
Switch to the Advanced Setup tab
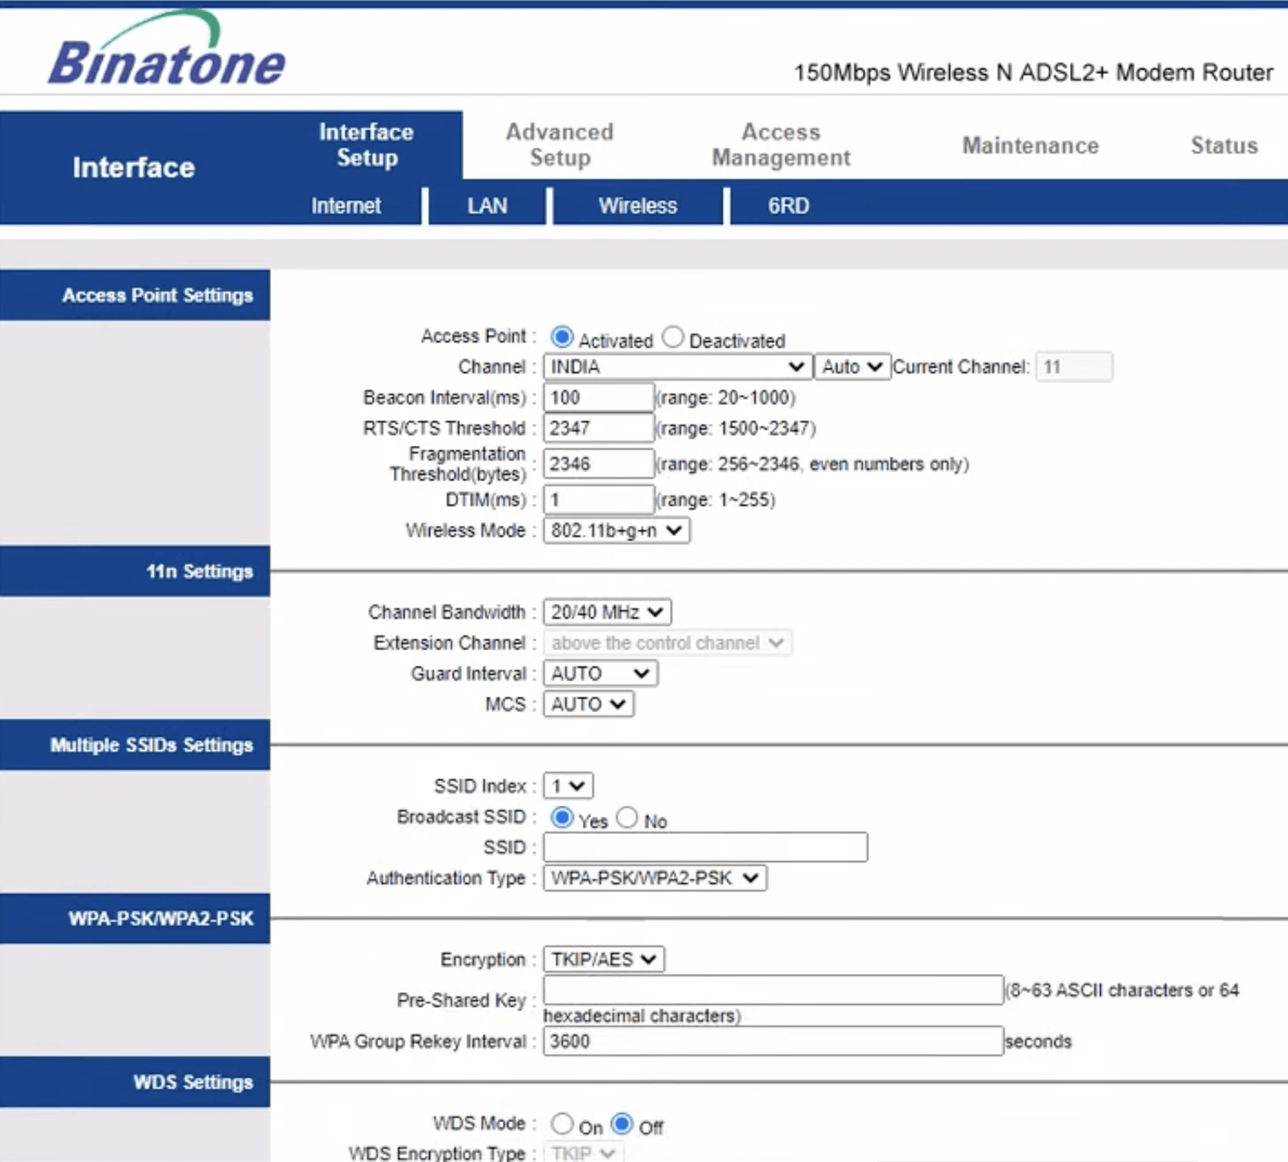(560, 145)
